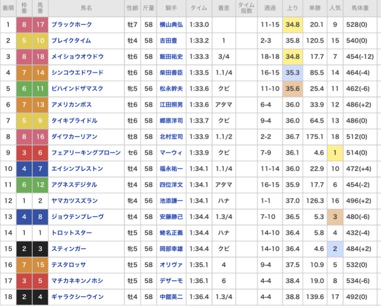This screenshot has height=306, width=381.
Task: Select the horse link アグネスデジタル
Action: coord(75,185)
